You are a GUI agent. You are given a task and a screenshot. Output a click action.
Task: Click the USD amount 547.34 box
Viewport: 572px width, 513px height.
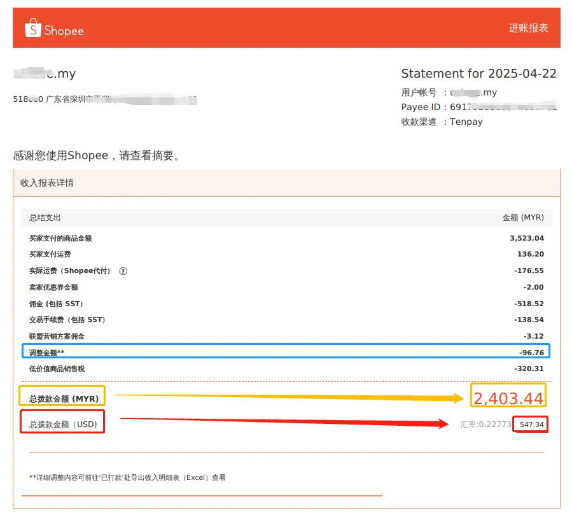[530, 423]
